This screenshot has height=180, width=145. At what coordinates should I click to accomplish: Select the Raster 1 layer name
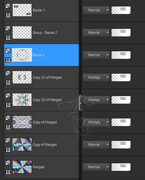[39, 10]
